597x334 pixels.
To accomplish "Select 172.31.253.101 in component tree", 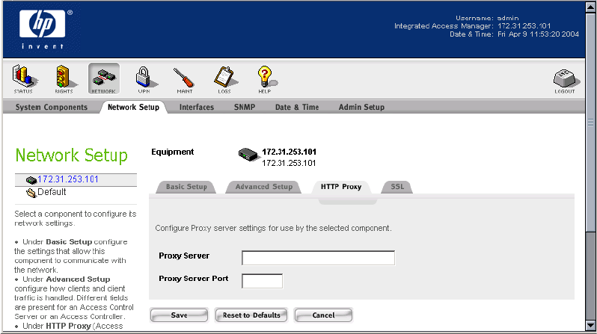I will click(x=68, y=179).
